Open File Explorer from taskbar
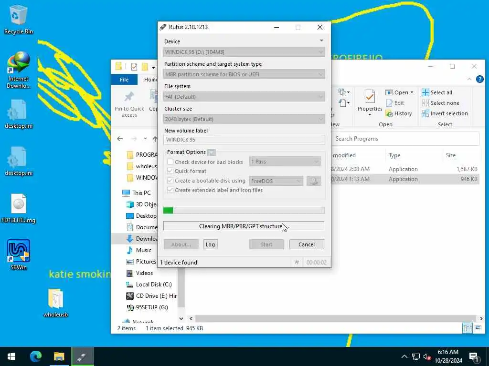Screen dimensions: 489x366 click(x=59, y=356)
